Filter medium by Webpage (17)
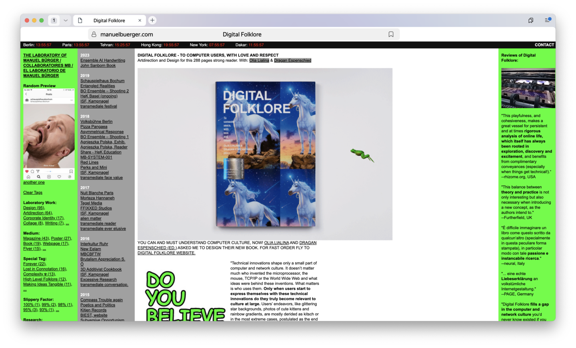Screen dimensions: 576x348 56,244
